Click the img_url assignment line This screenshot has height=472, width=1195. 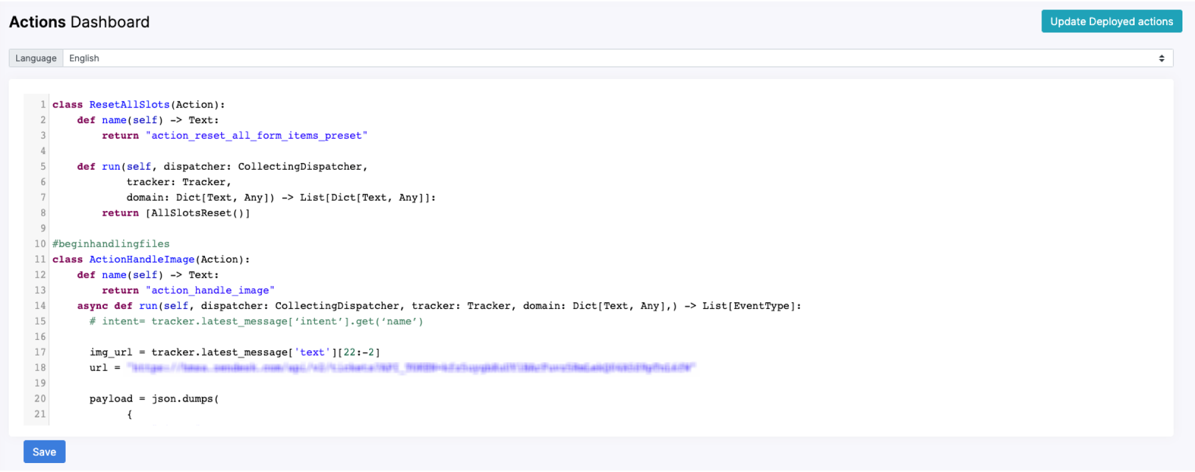point(235,353)
